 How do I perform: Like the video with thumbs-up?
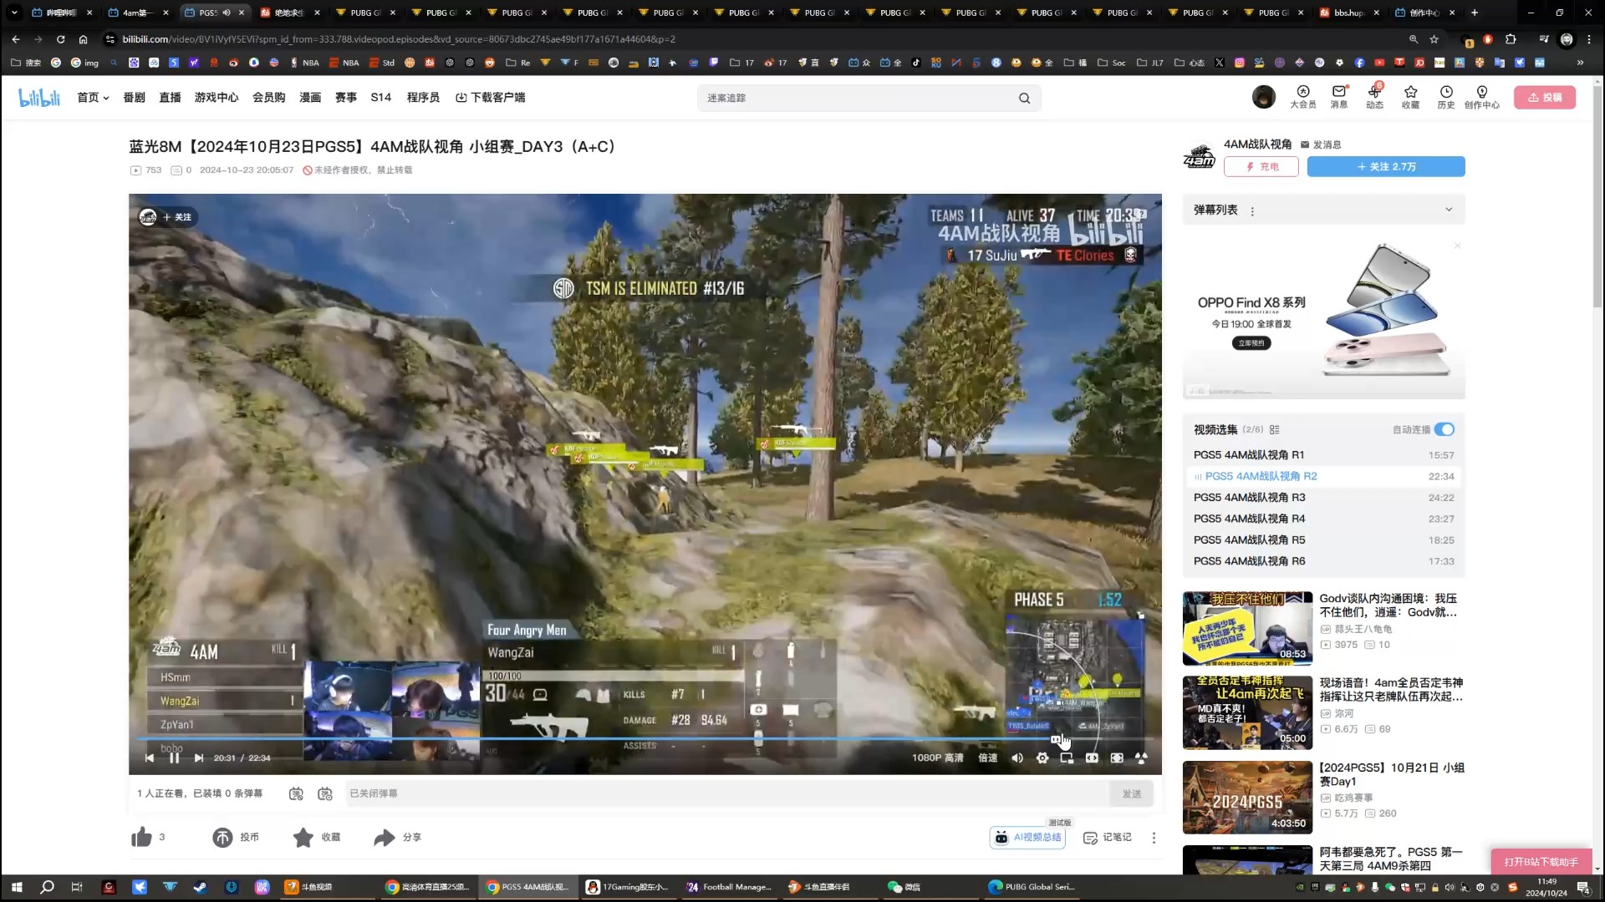tap(141, 837)
